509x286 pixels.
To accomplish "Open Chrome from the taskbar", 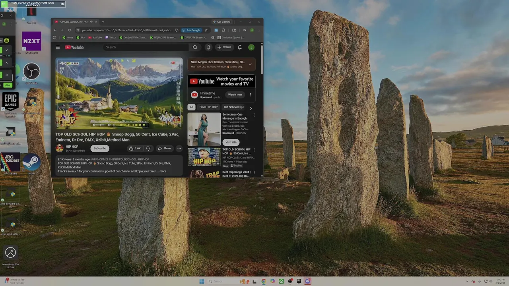I will 264,281.
